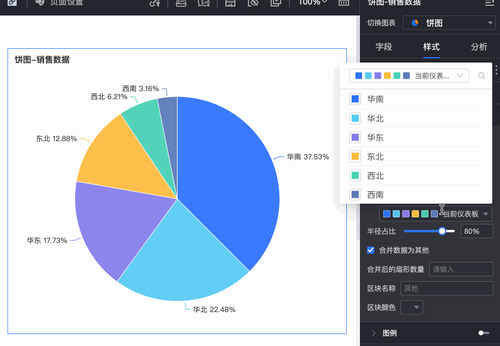Expand the 图例 section chevron
Viewport: 500px width, 346px height.
pyautogui.click(x=373, y=333)
